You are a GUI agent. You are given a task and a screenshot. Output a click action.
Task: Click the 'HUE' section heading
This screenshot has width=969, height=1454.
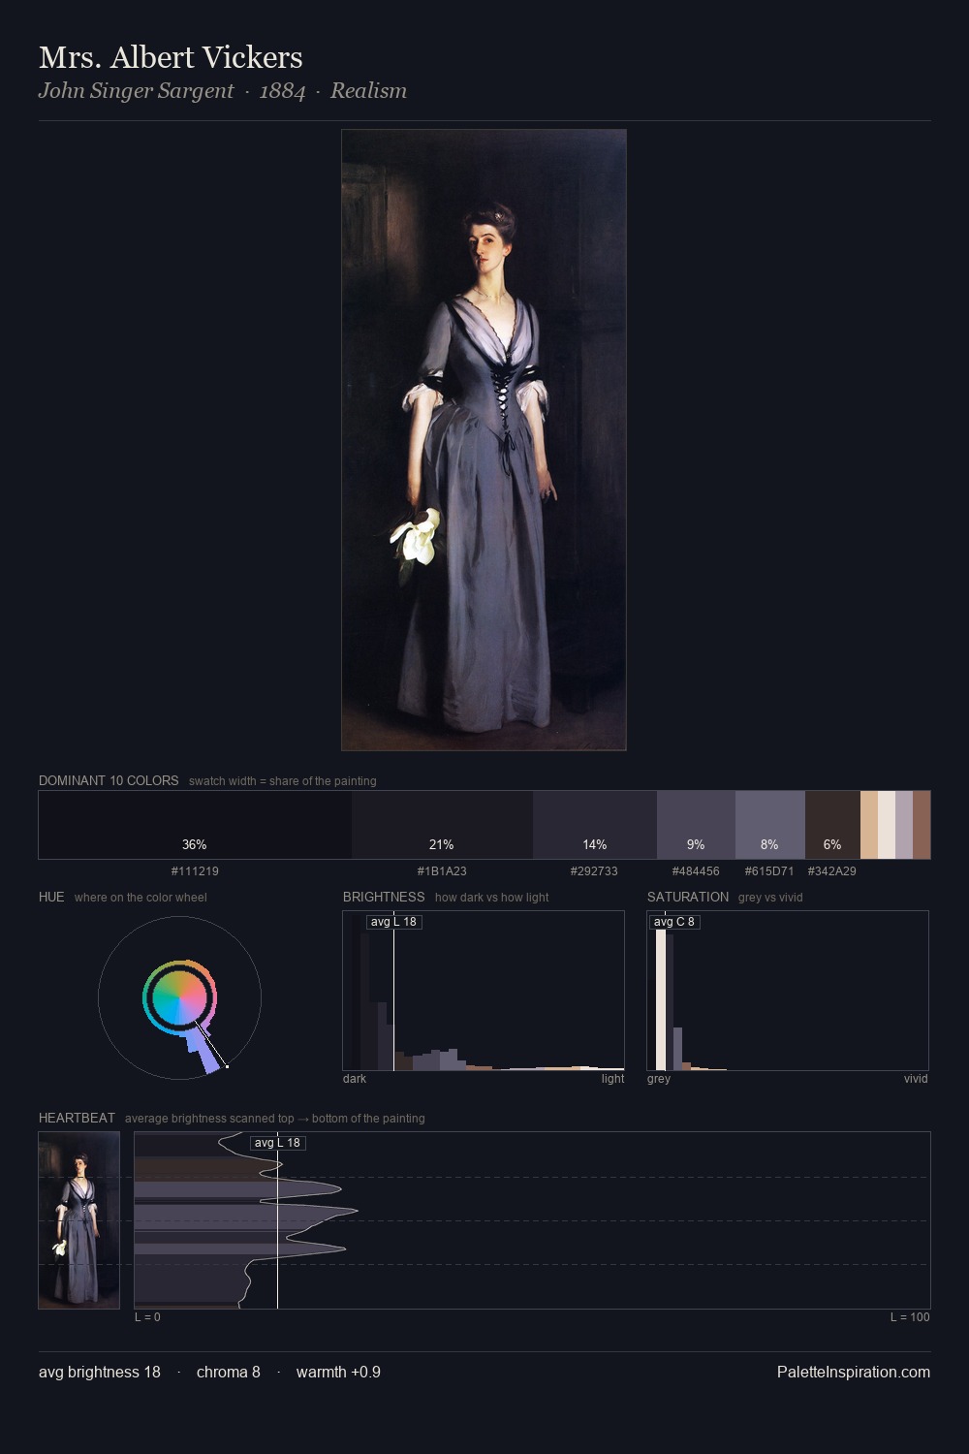51,897
